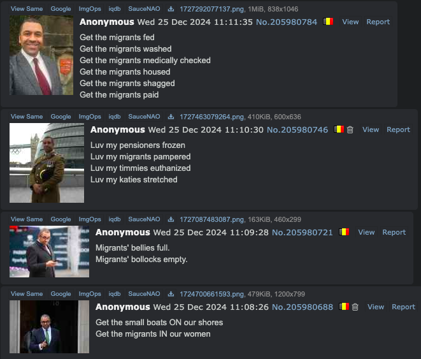Click iqdb button on the fourth post

(x=115, y=294)
